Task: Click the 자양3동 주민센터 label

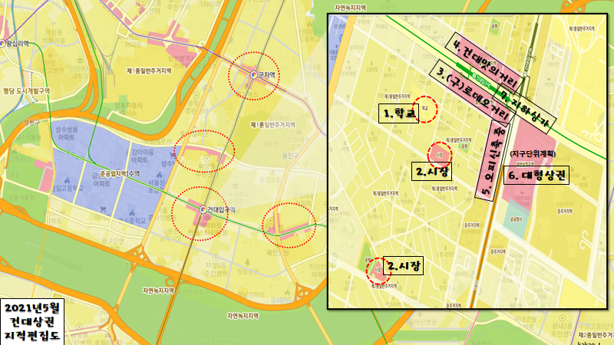Action: point(214,269)
